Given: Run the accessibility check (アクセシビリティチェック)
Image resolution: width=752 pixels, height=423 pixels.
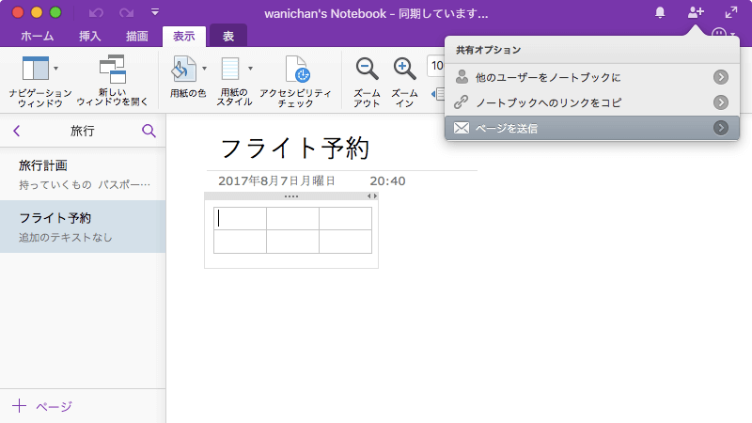Looking at the screenshot, I should click(295, 81).
